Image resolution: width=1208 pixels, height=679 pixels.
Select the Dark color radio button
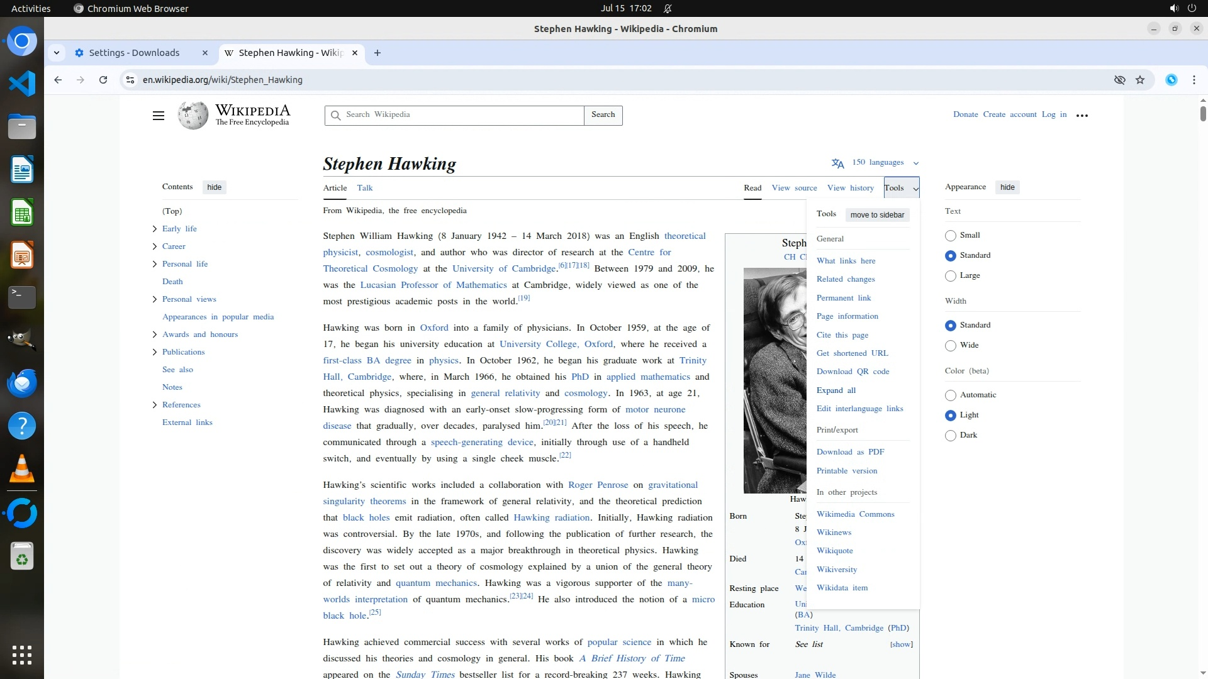pos(951,436)
